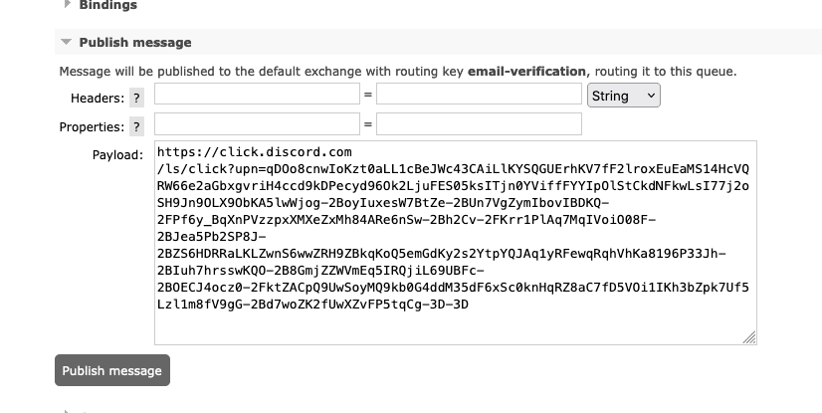This screenshot has width=822, height=413.
Task: Focus the Properties value input field
Action: (x=479, y=123)
